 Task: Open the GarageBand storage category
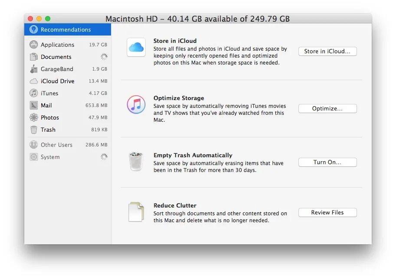pos(68,69)
